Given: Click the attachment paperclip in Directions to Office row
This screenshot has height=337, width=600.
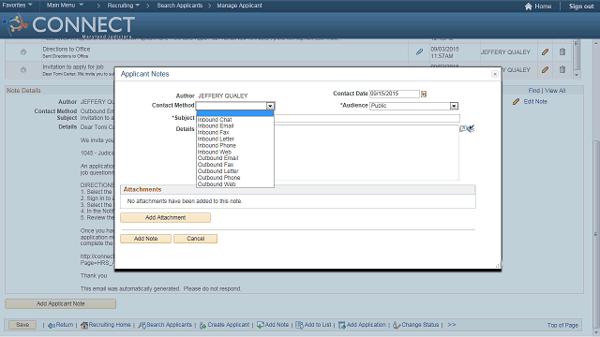Looking at the screenshot, I should coord(420,51).
